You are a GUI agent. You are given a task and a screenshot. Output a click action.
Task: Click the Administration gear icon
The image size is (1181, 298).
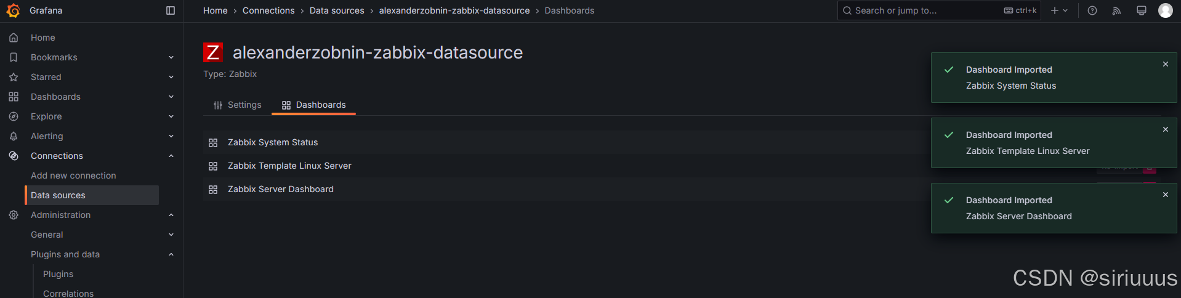[x=14, y=215]
